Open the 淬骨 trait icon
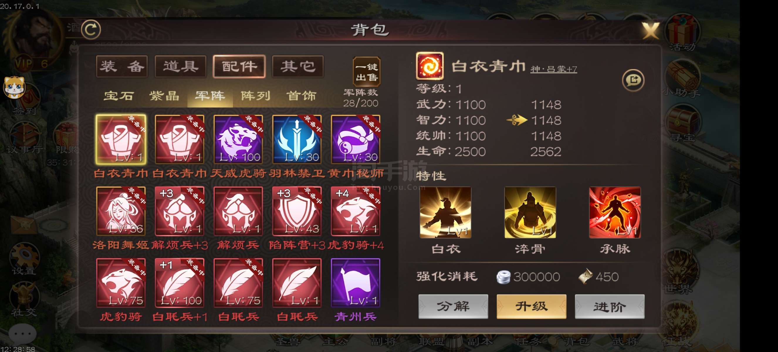 (530, 213)
